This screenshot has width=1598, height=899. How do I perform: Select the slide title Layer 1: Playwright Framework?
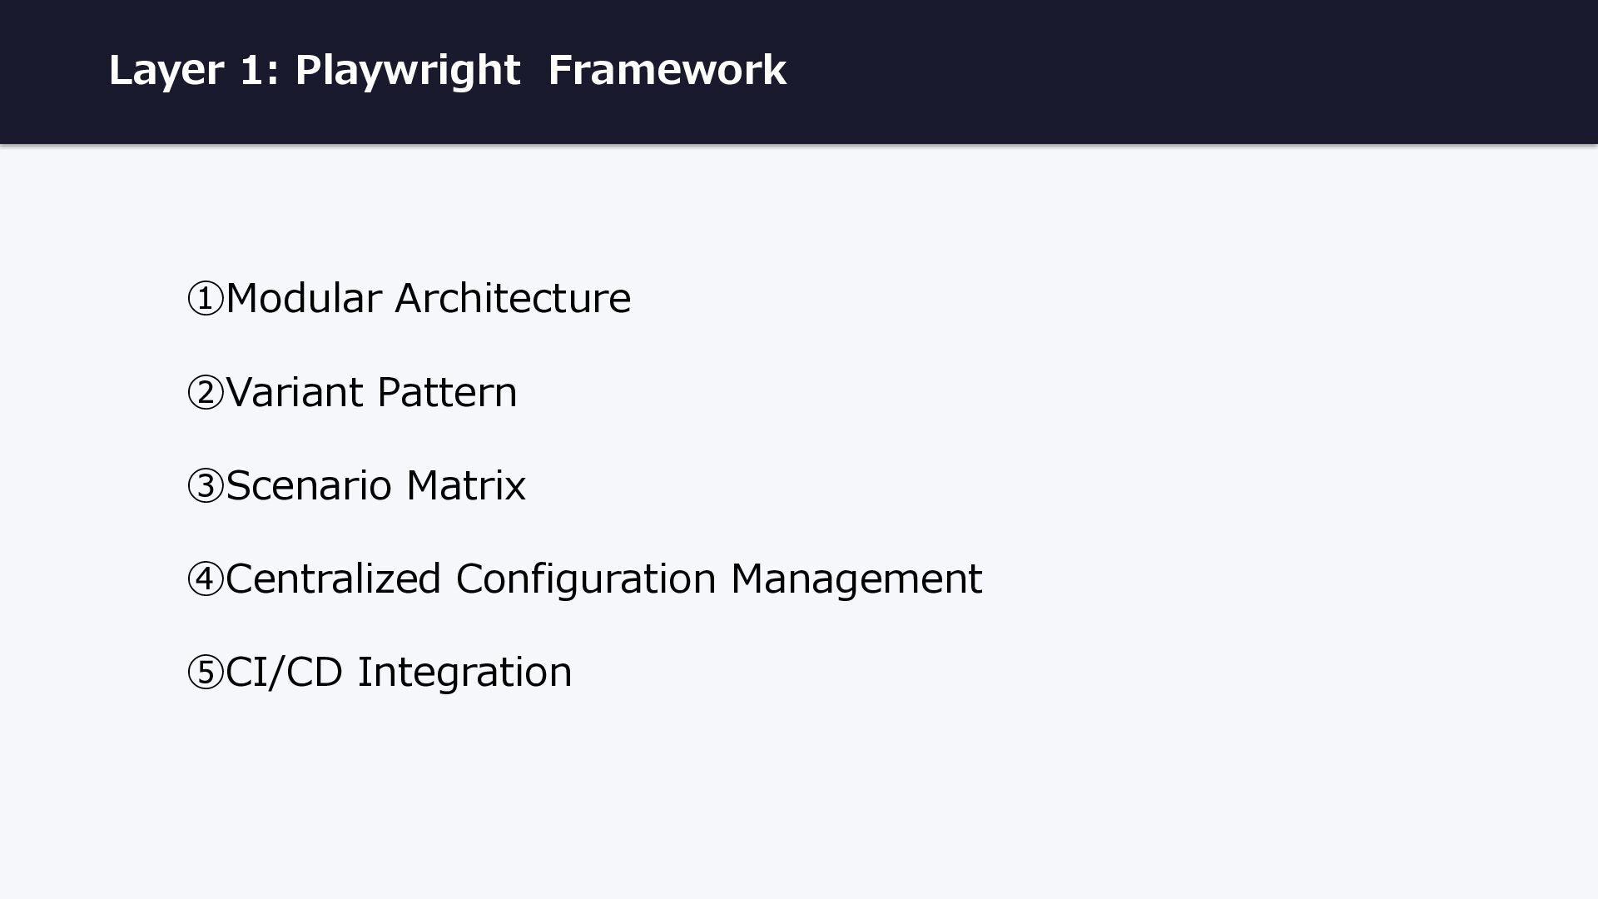(447, 70)
